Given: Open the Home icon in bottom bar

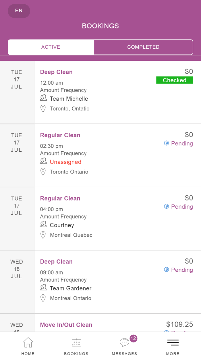Looking at the screenshot, I should (28, 342).
